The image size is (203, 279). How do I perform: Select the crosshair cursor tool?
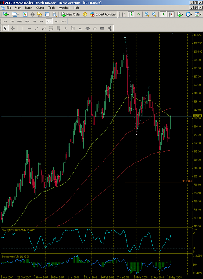coord(12,29)
